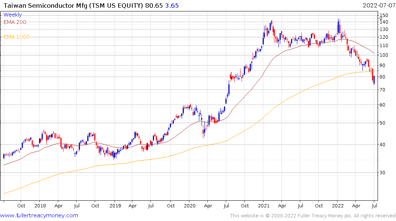Click the 2020 x-axis label
The width and height of the screenshot is (396, 221).
click(190, 206)
